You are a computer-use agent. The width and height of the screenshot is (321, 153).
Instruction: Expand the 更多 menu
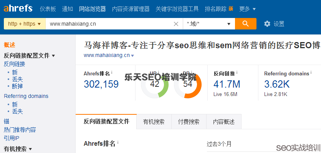pyautogui.click(x=247, y=8)
